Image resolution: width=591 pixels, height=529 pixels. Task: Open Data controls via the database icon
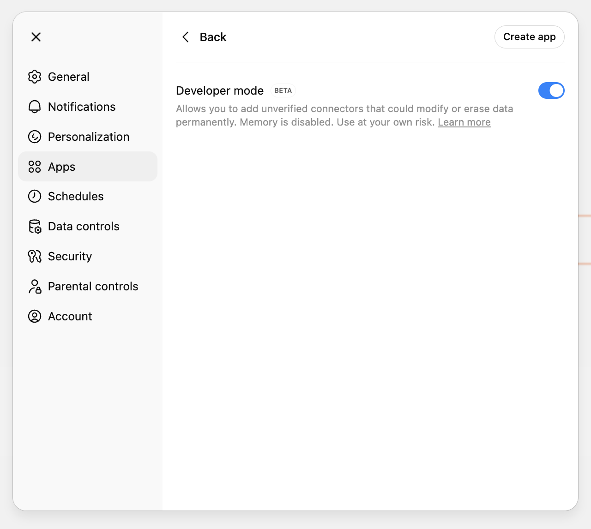[x=34, y=226]
